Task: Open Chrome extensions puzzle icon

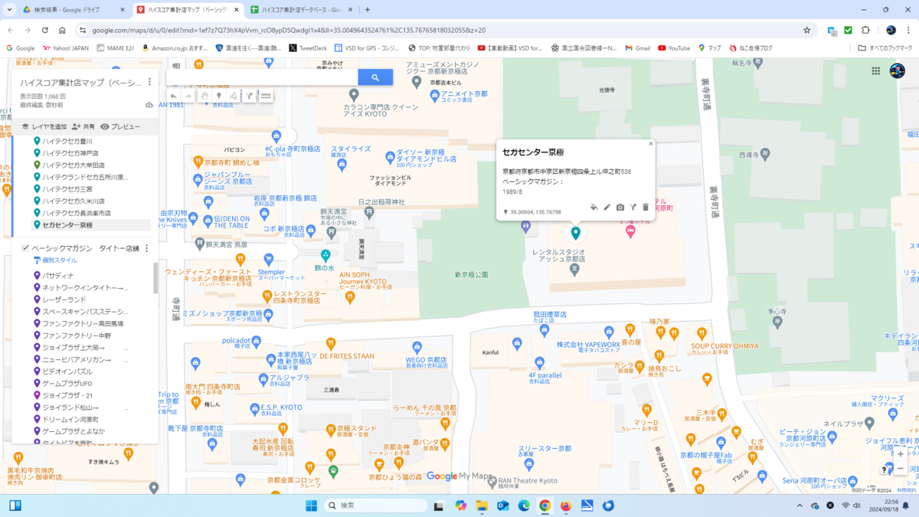Action: point(865,30)
